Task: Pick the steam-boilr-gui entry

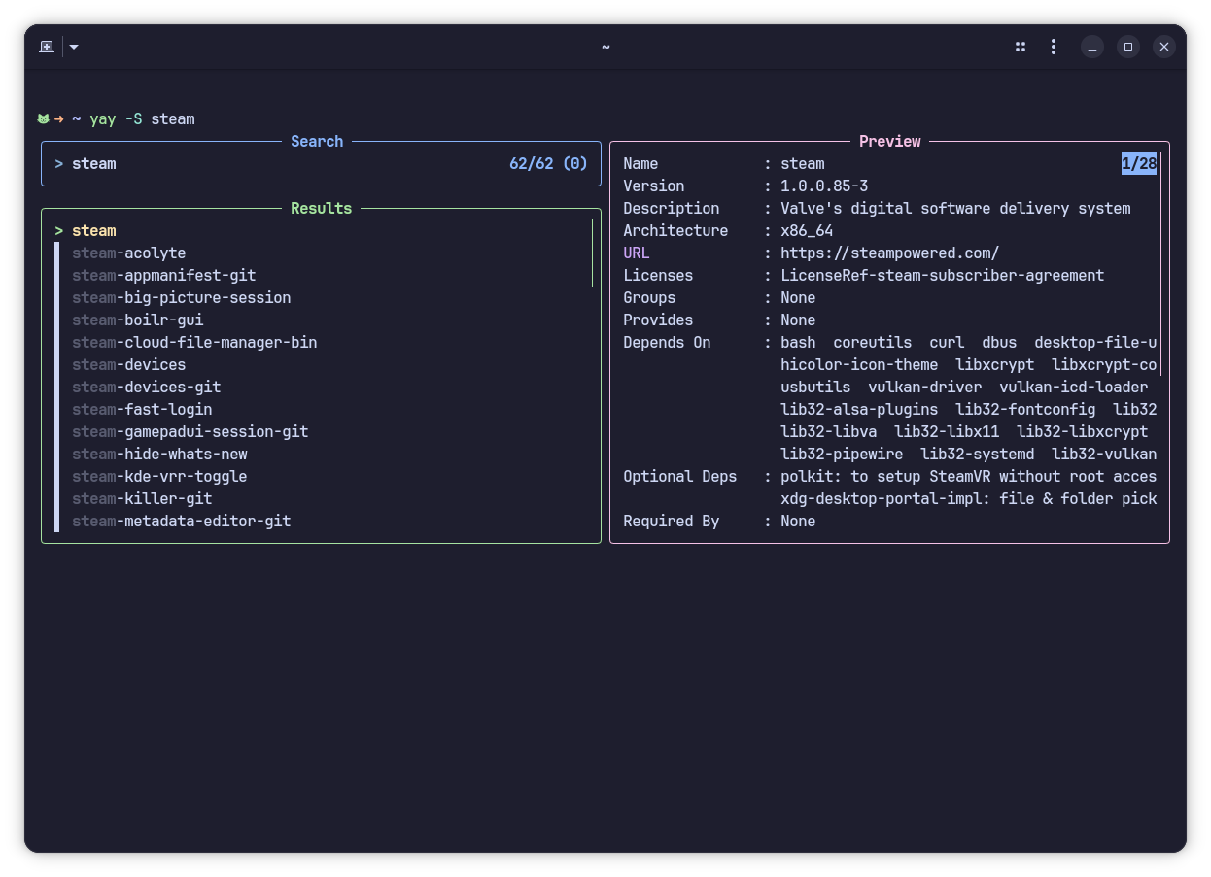Action: pos(137,320)
